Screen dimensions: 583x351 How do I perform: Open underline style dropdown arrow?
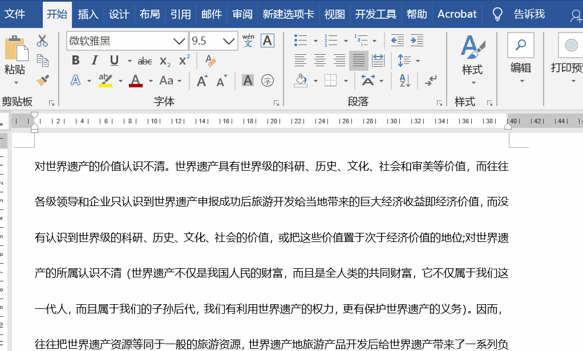[x=129, y=60]
